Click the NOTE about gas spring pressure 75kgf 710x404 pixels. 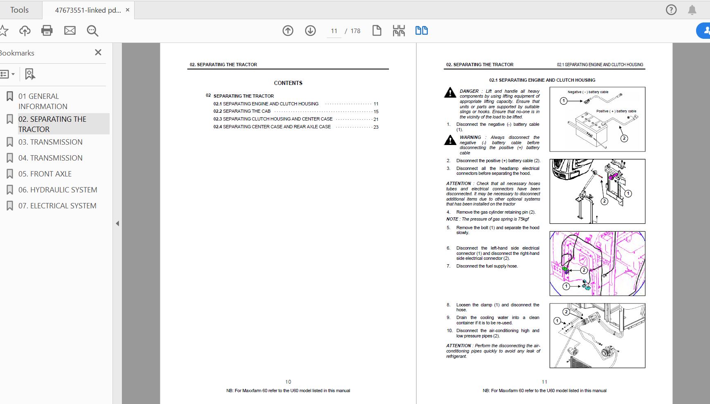(488, 219)
